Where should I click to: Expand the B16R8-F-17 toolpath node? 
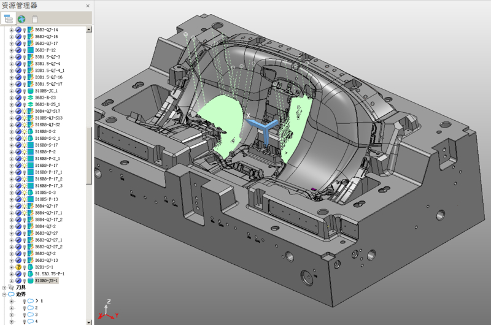point(12,166)
